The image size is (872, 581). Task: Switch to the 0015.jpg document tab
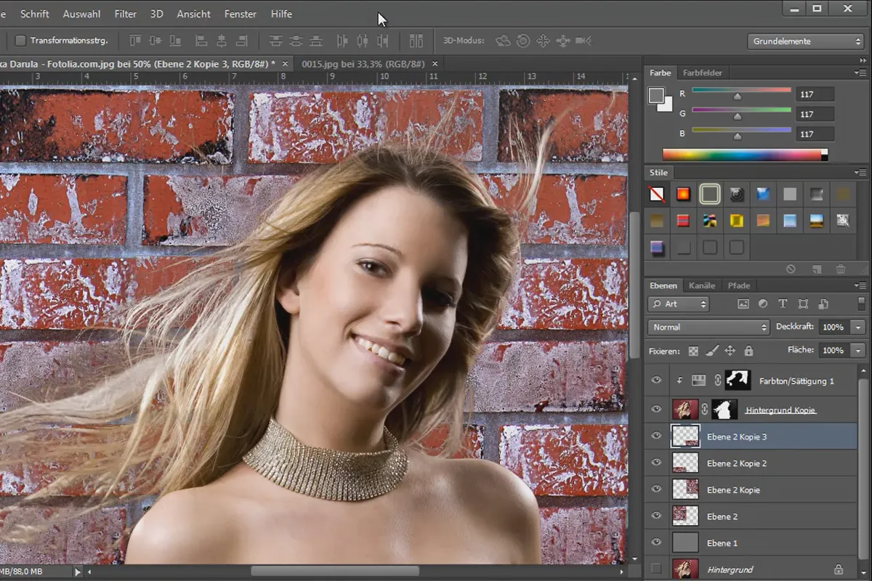[x=363, y=64]
